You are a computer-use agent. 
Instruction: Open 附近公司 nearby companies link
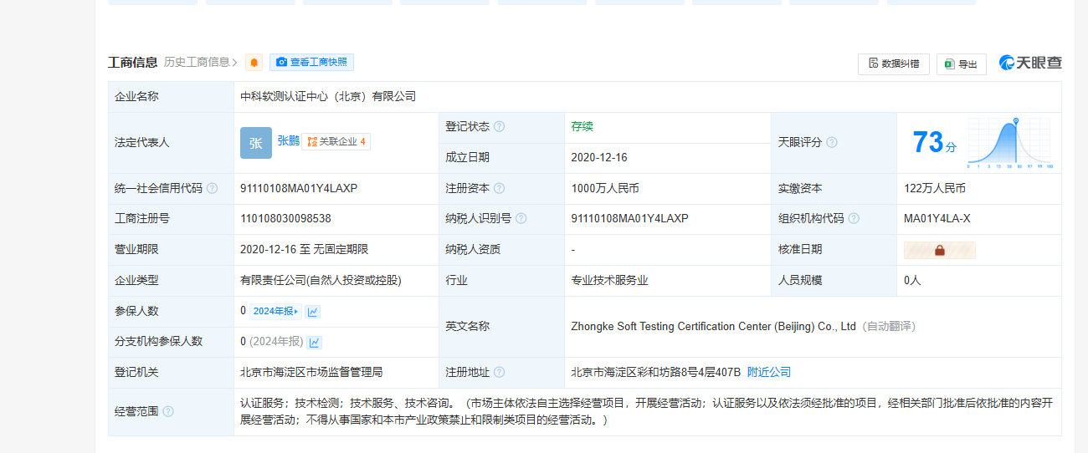(x=769, y=373)
